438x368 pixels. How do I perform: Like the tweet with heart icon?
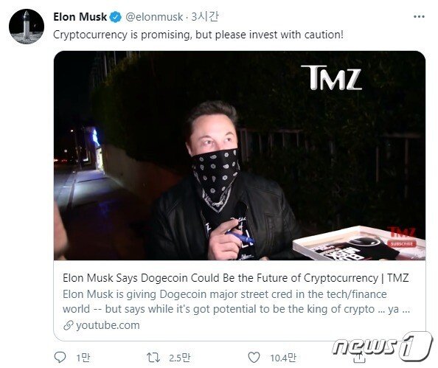[254, 358]
